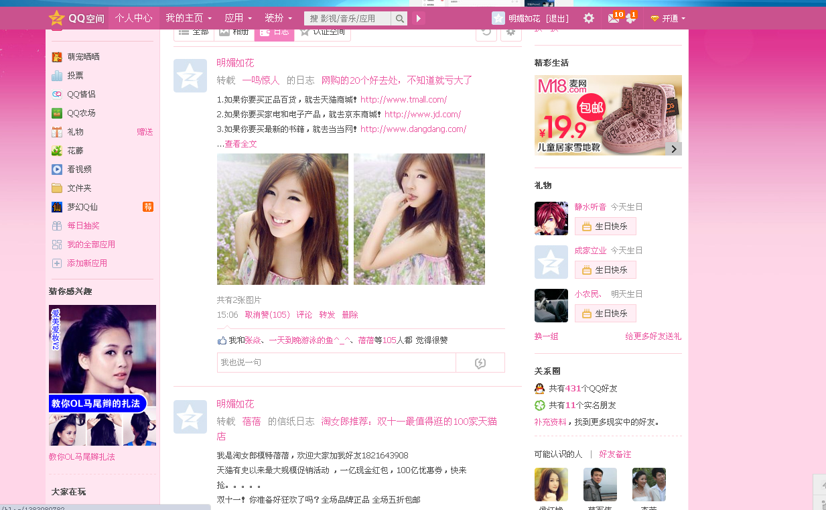Image resolution: width=826 pixels, height=510 pixels.
Task: Unlike the post by clicking 取消赞(105)
Action: coord(267,314)
